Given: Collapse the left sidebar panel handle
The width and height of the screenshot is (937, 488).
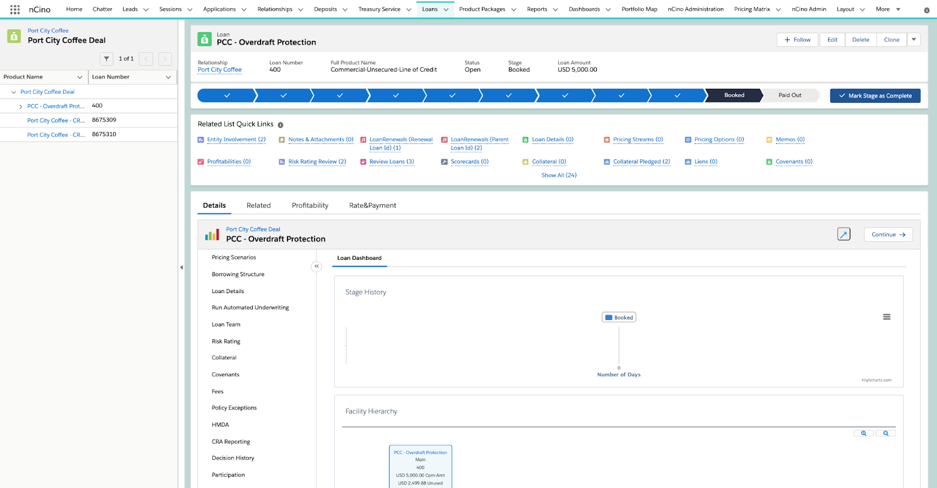Looking at the screenshot, I should (182, 267).
